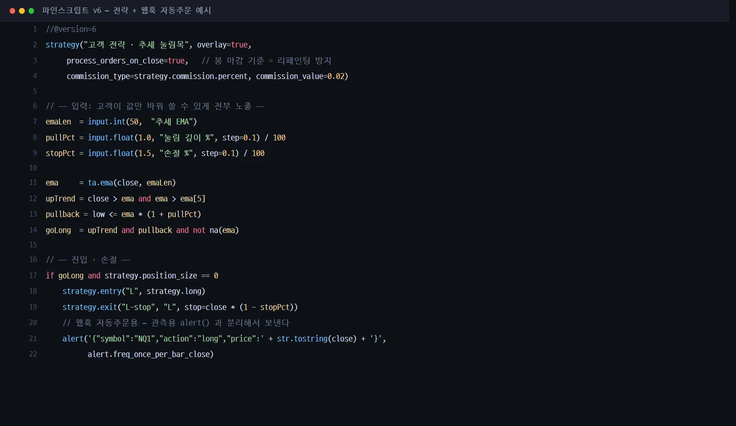Select the comment beginning "웹훅 자동주문용"
This screenshot has width=736, height=426.
click(176, 323)
